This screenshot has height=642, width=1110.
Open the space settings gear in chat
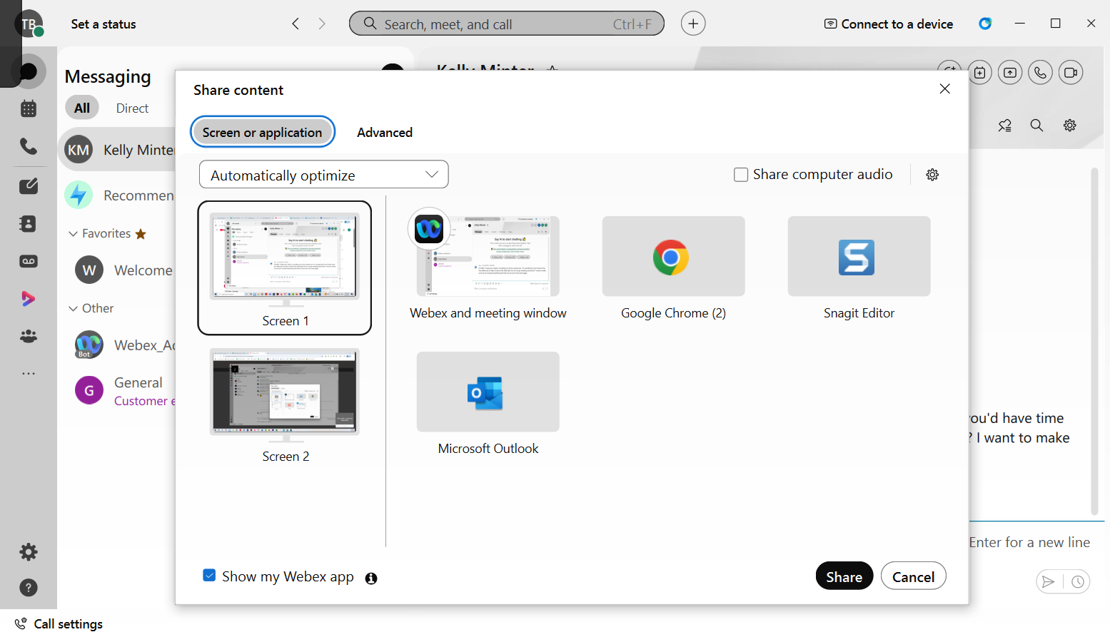tap(1070, 126)
